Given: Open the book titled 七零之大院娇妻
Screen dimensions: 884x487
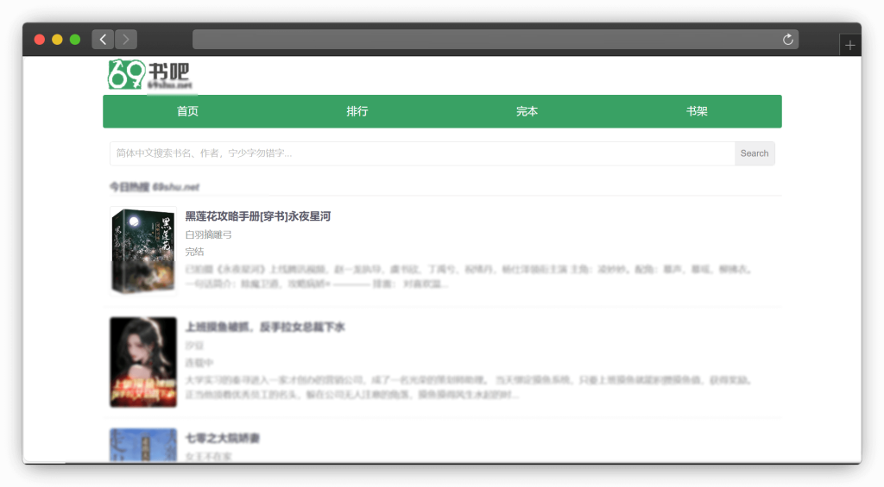Looking at the screenshot, I should pos(223,438).
